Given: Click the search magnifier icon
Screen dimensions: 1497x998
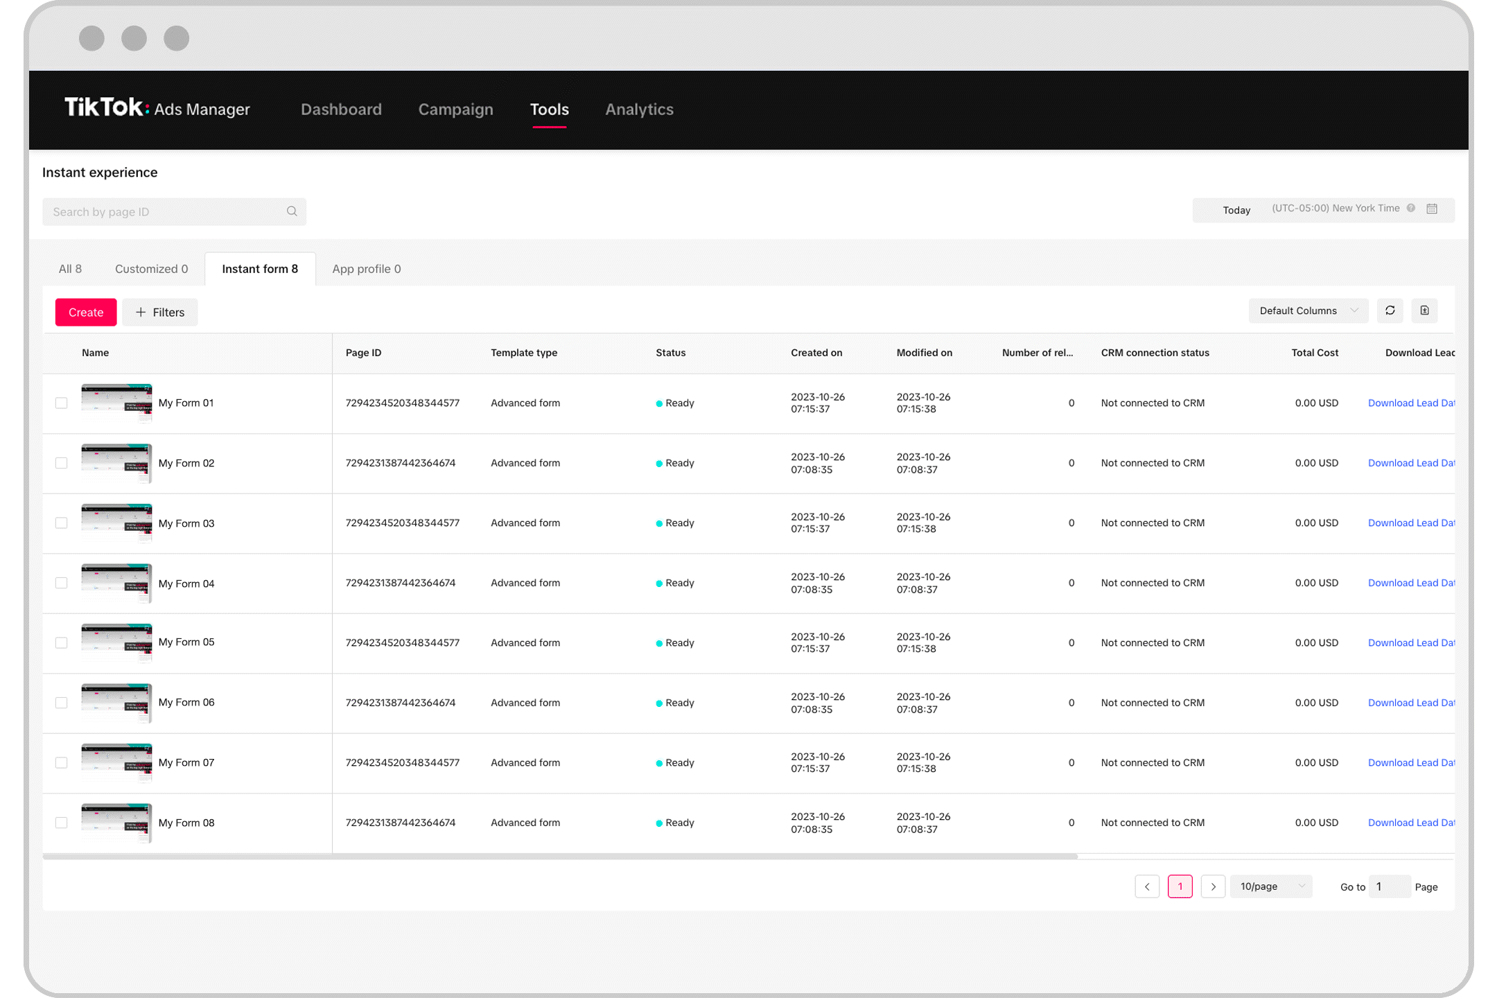Looking at the screenshot, I should point(293,211).
